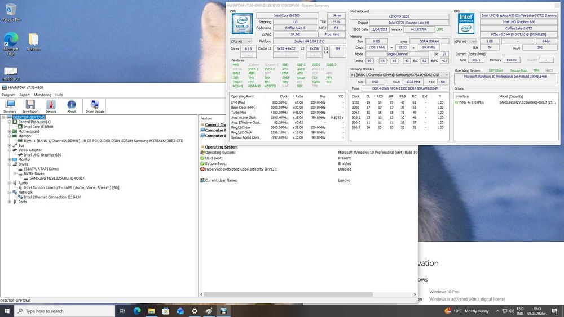Screen dimensions: 564x317
Task: Click the Save Report floppy icon
Action: click(x=30, y=106)
